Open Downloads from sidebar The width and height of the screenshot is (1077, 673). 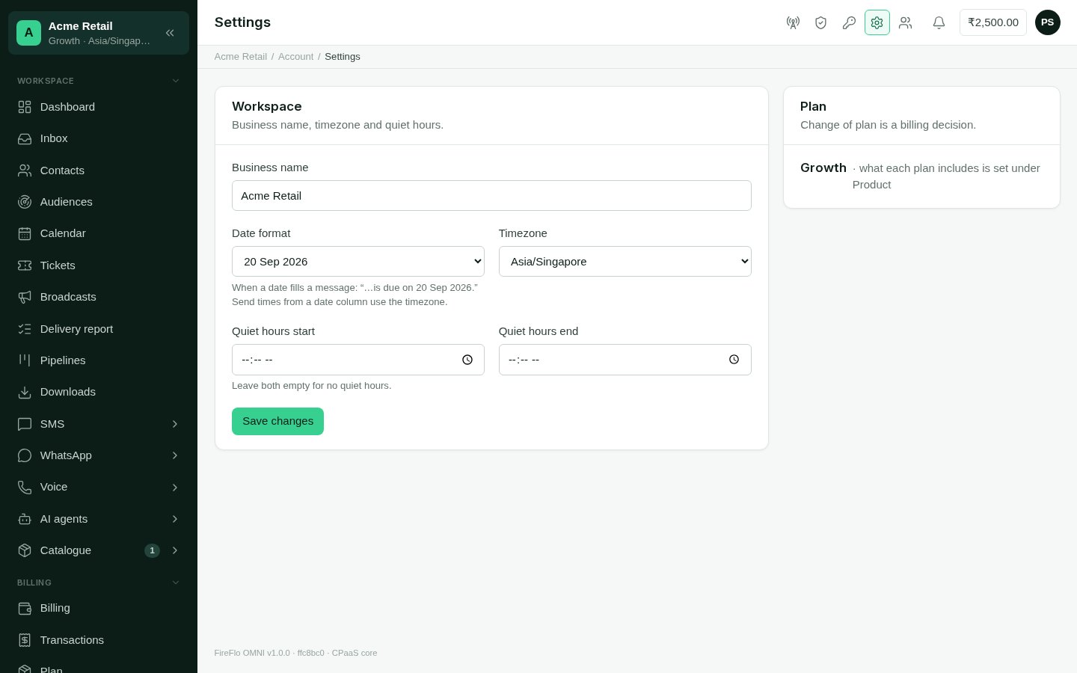pos(99,392)
